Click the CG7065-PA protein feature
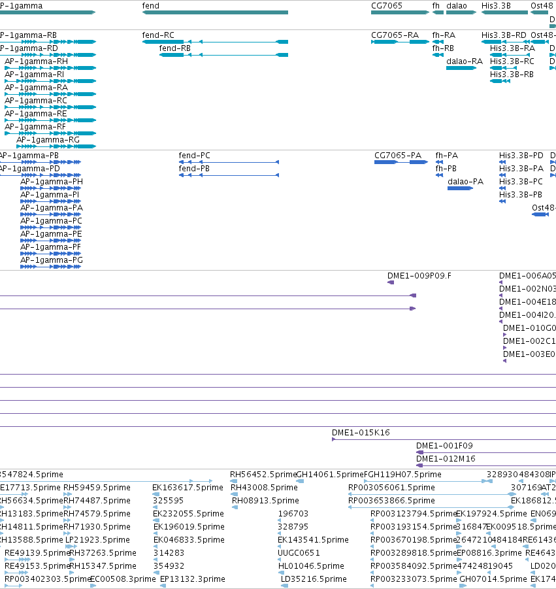 click(x=401, y=162)
